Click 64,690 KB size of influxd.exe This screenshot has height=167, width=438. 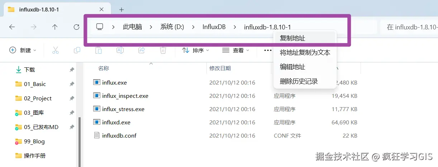345,122
